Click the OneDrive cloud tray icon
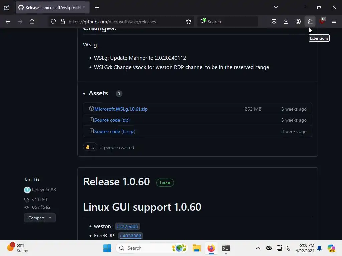 coord(269,248)
